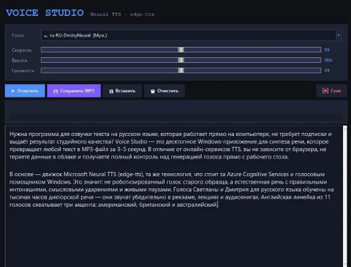Open the voice list with the dropdown arrow
The height and width of the screenshot is (267, 351).
coord(338,35)
